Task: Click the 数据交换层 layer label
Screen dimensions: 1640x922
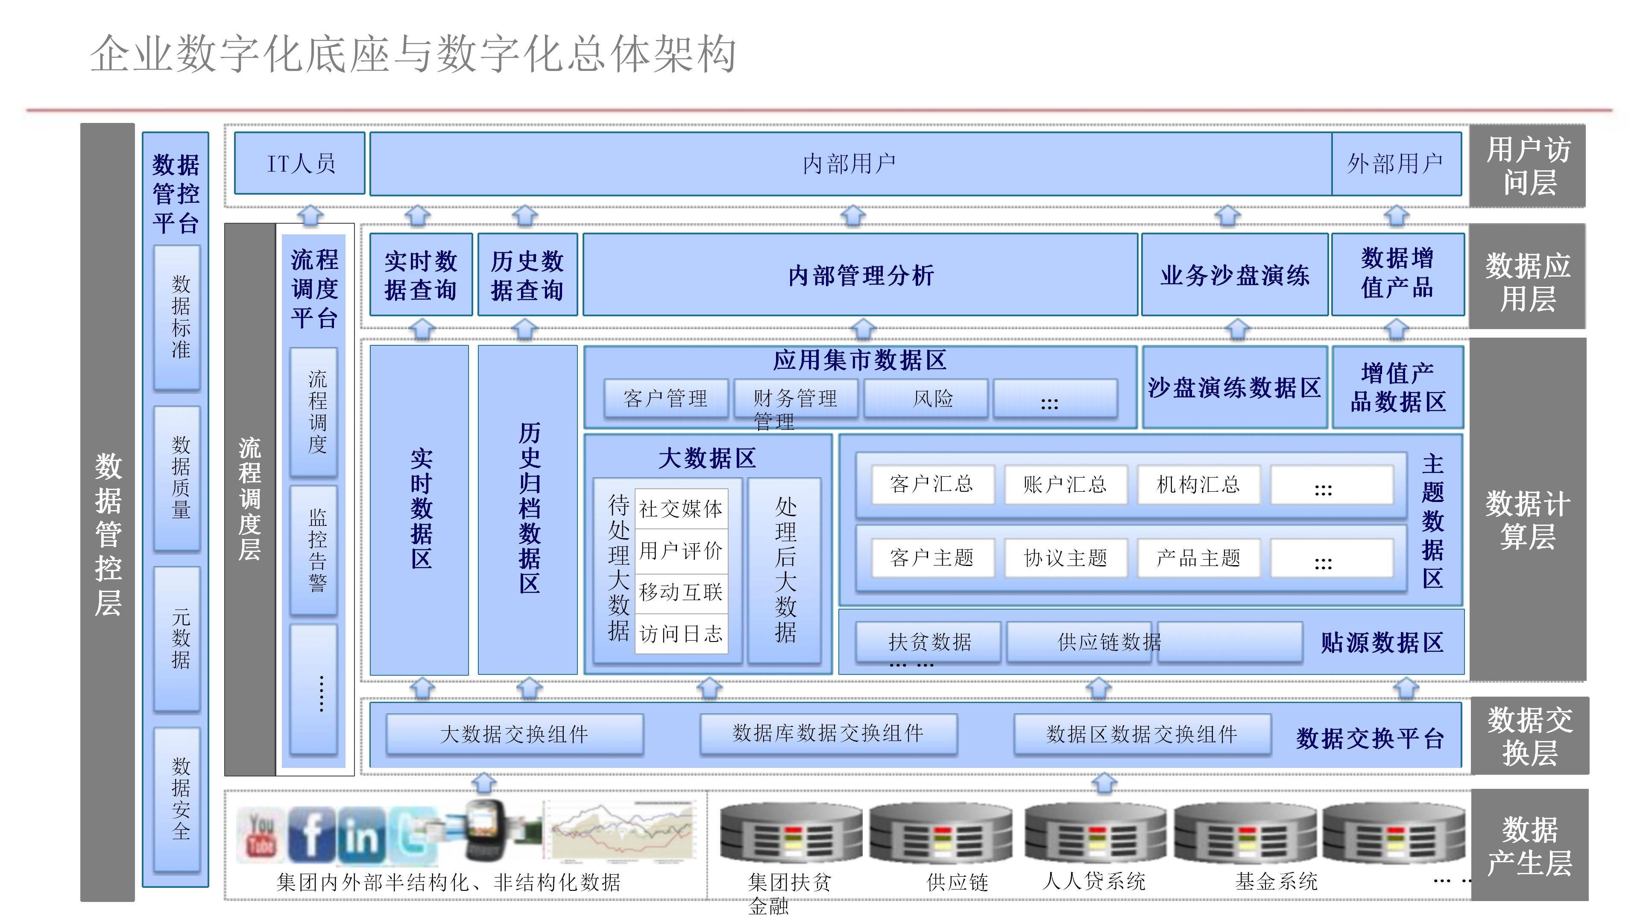Action: click(x=1530, y=735)
